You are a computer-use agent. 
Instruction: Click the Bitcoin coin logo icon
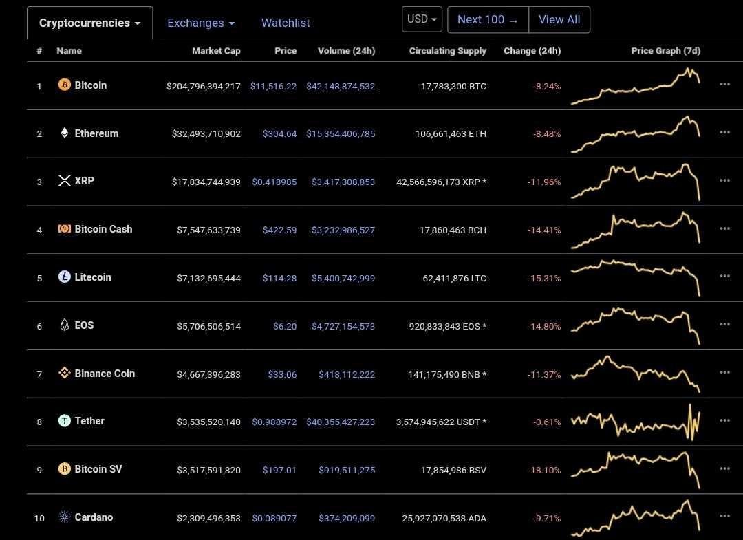tap(65, 85)
